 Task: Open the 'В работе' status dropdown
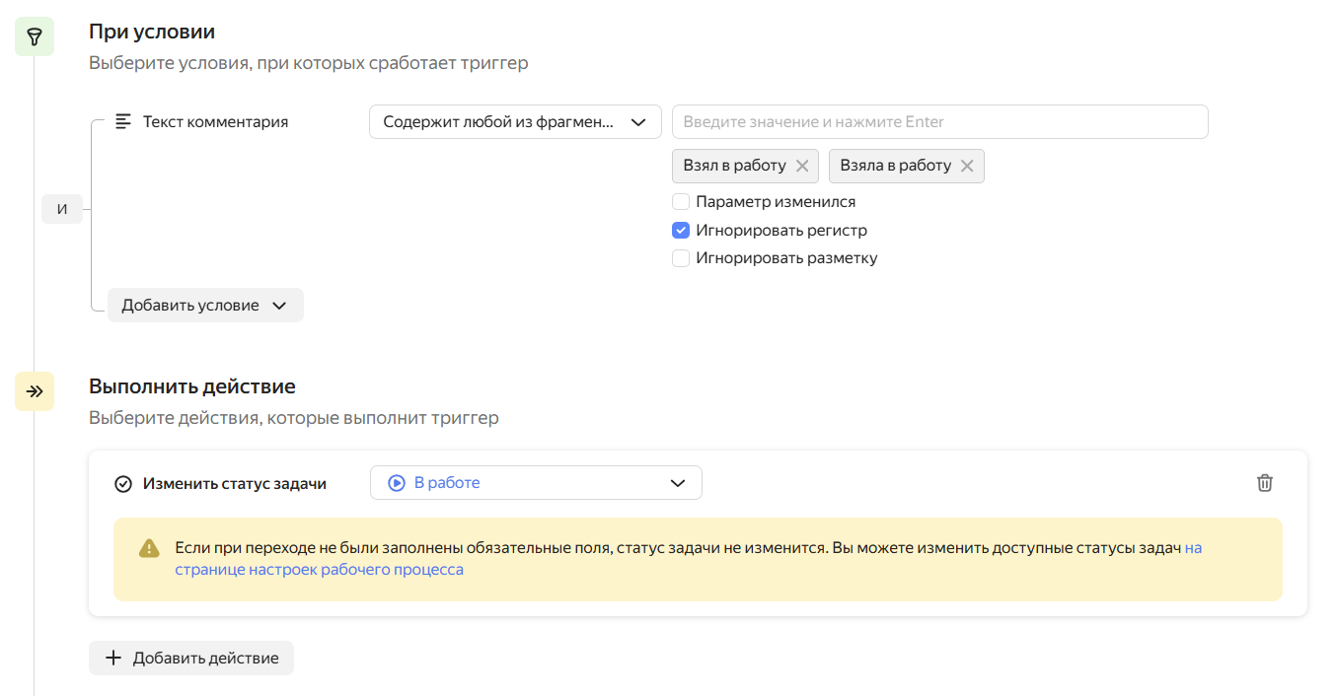click(536, 483)
